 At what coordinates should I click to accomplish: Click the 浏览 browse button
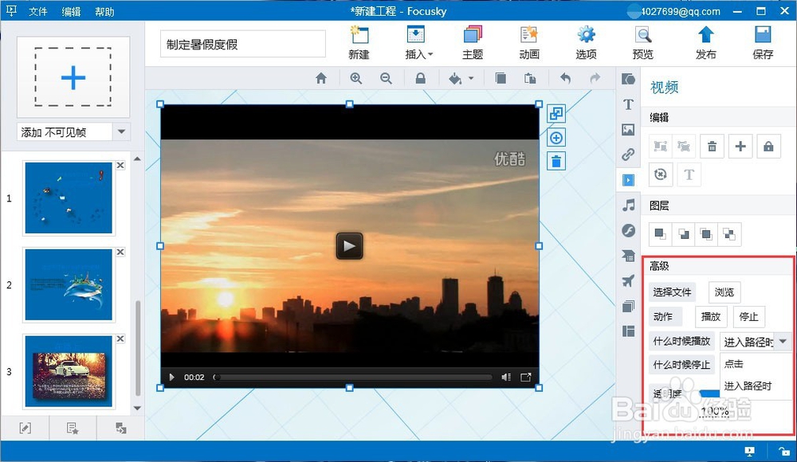(724, 292)
